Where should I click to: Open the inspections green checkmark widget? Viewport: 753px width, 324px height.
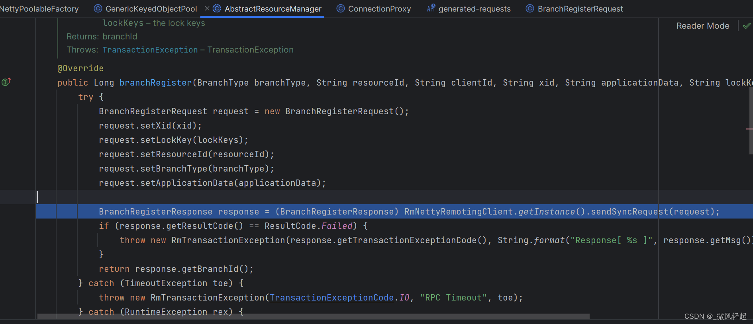747,26
